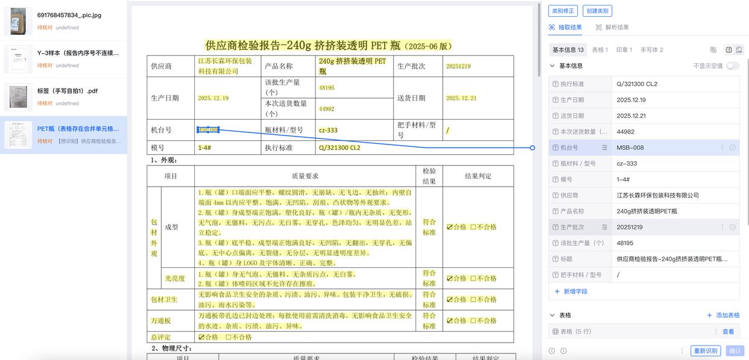Screen dimensions: 749x360
Task: Click the 瓶材料/型号 value cz-333
Action: pos(675,164)
